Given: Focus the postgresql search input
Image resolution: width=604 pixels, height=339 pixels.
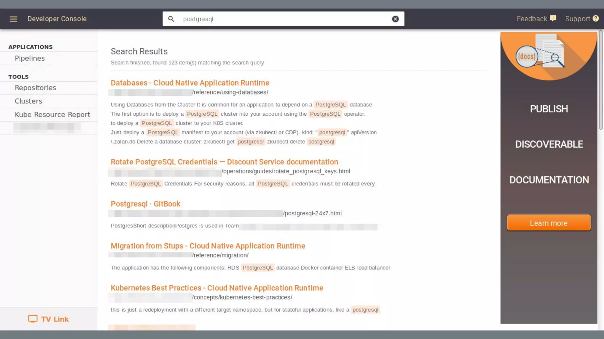Looking at the screenshot, I should coord(283,19).
